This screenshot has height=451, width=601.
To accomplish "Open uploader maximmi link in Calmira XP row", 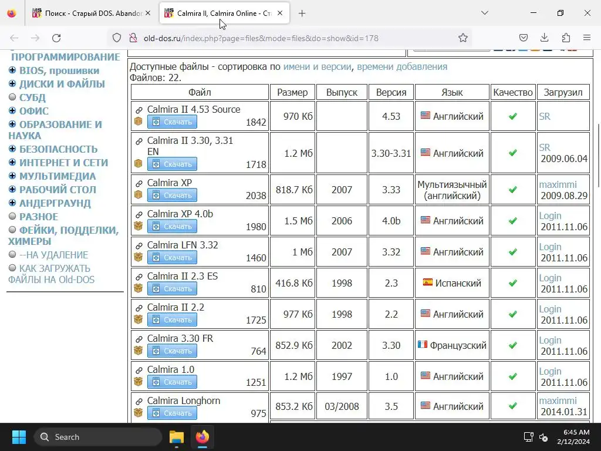I will (x=558, y=184).
